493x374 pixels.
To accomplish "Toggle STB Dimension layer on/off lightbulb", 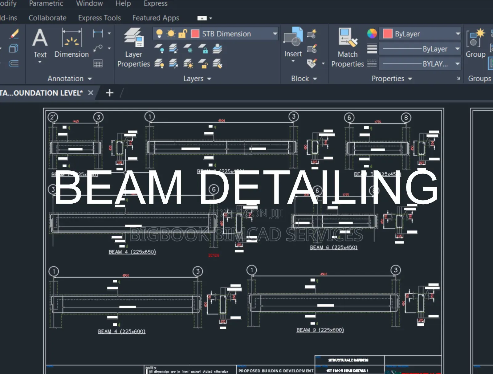I will click(159, 34).
